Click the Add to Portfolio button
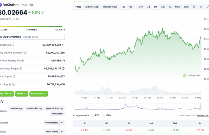This screenshot has width=209, height=135. point(32,37)
